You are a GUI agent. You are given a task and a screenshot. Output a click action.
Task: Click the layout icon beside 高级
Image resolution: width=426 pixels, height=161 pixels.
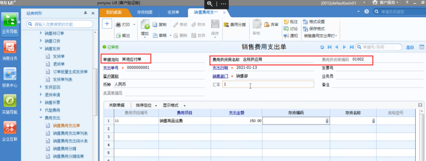(422, 47)
